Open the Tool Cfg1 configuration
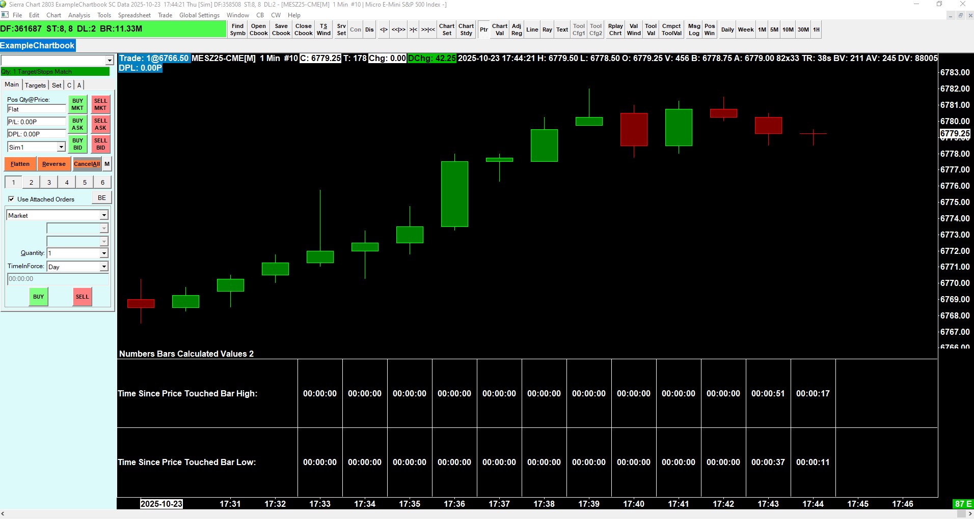This screenshot has width=974, height=519. (579, 30)
